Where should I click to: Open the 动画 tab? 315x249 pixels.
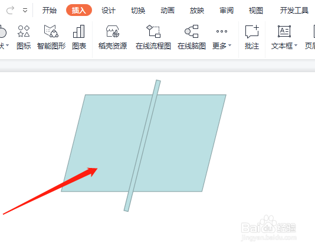[168, 10]
